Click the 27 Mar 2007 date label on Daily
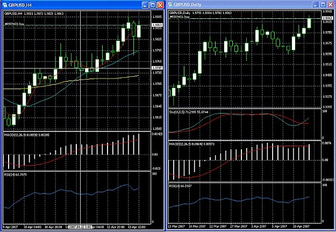This screenshot has height=232, width=336. coord(239,227)
